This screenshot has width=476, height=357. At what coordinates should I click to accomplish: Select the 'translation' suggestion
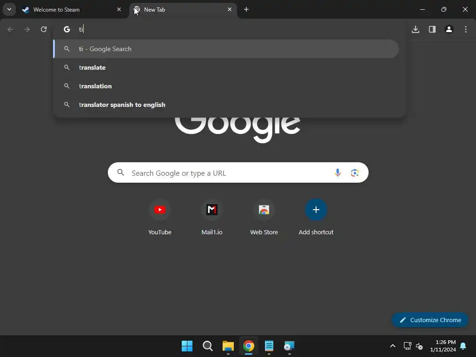tap(226, 86)
